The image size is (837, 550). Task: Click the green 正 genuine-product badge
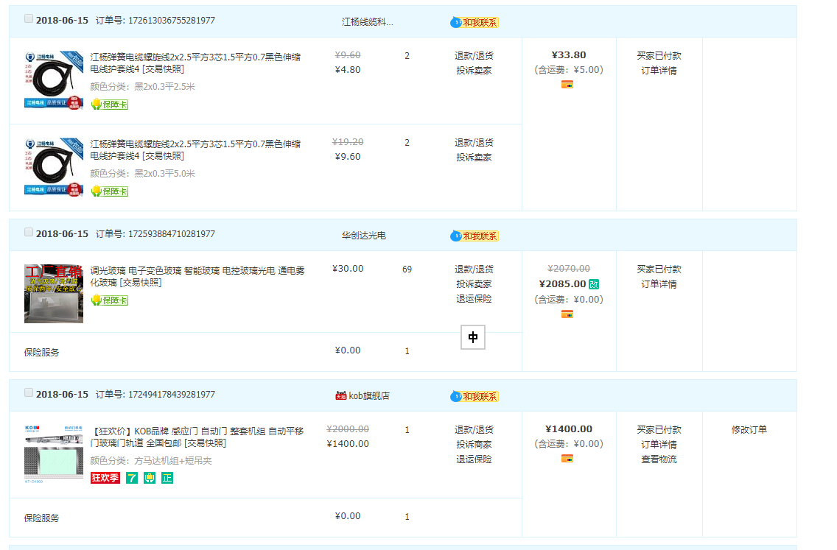(167, 478)
